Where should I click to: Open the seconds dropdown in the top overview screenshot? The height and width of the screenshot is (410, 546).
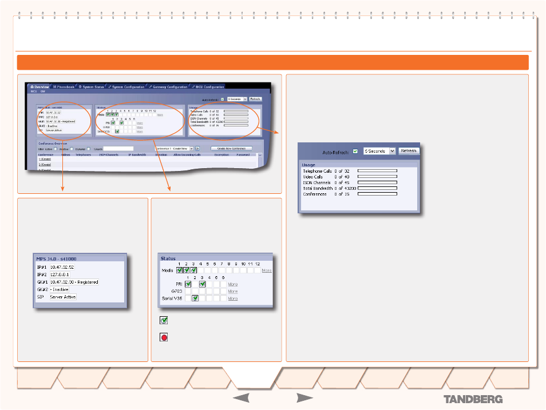tap(237, 99)
